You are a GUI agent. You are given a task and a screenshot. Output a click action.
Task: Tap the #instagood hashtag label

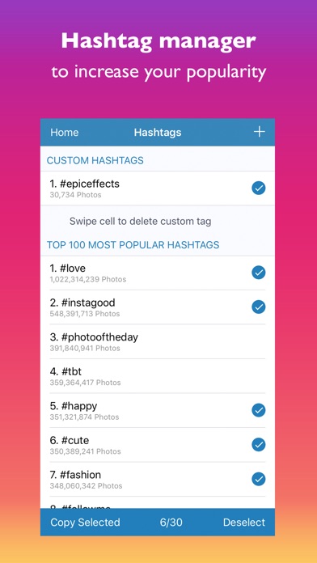coord(82,303)
